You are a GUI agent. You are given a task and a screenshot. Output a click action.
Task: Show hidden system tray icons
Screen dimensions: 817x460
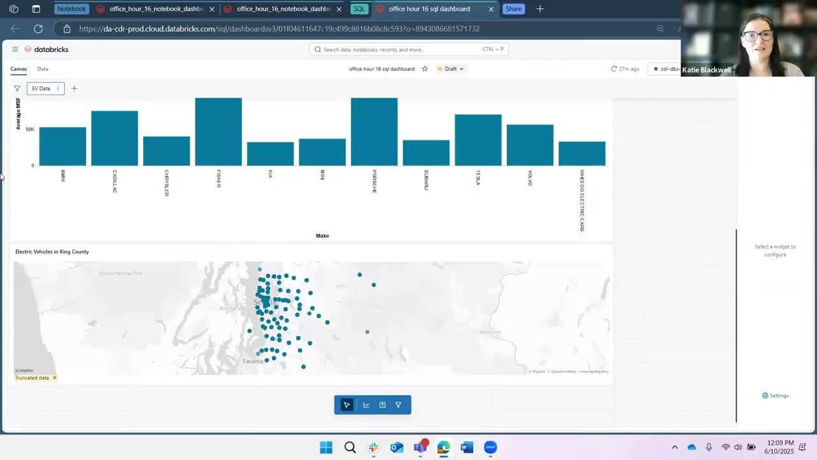pos(675,447)
